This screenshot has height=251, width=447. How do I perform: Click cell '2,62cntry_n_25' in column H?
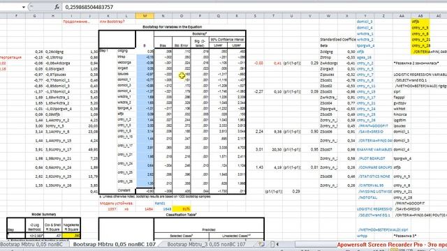click(x=58, y=176)
